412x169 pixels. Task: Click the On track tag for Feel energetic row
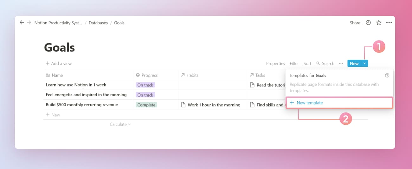(145, 95)
